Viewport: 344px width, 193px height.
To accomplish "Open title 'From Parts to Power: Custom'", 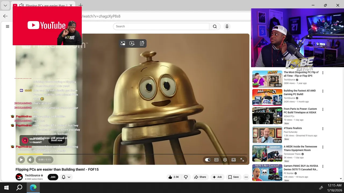I will (x=300, y=111).
